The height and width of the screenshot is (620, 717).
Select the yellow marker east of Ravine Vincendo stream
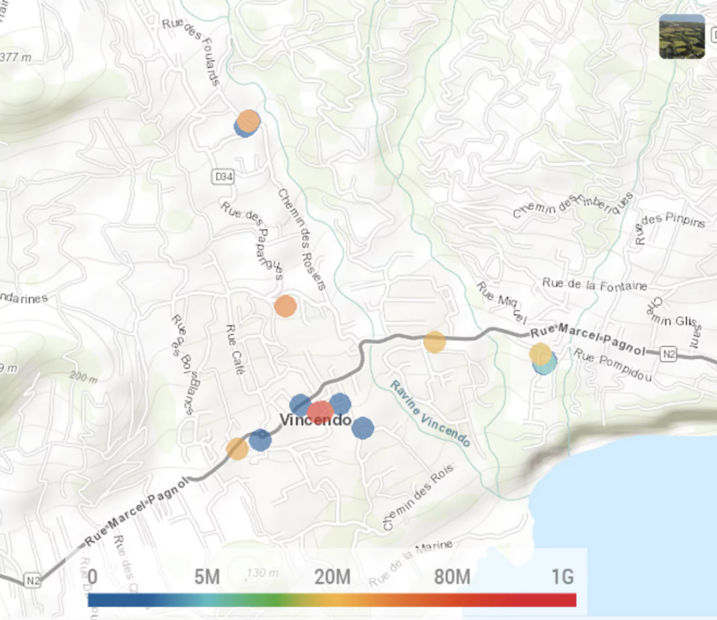tap(434, 342)
